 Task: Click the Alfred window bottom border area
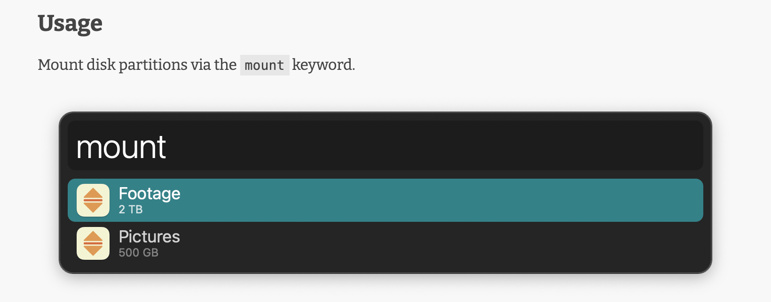[x=385, y=270]
